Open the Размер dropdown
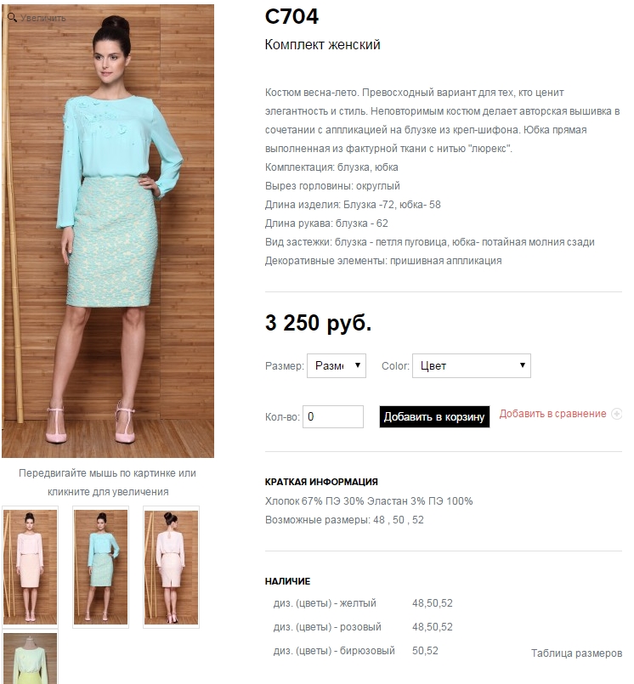The width and height of the screenshot is (634, 684). tap(336, 365)
